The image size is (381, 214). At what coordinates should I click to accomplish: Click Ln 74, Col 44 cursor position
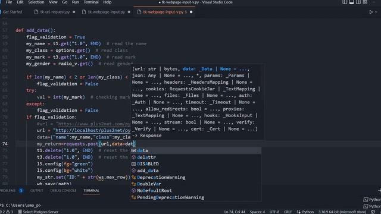click(x=235, y=212)
